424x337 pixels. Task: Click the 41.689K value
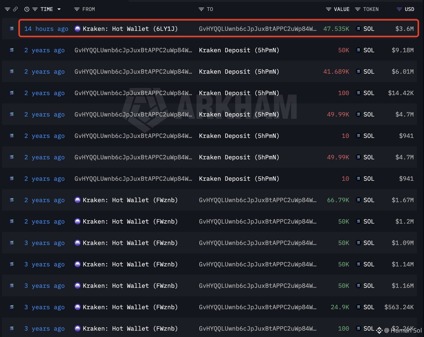[x=336, y=72]
